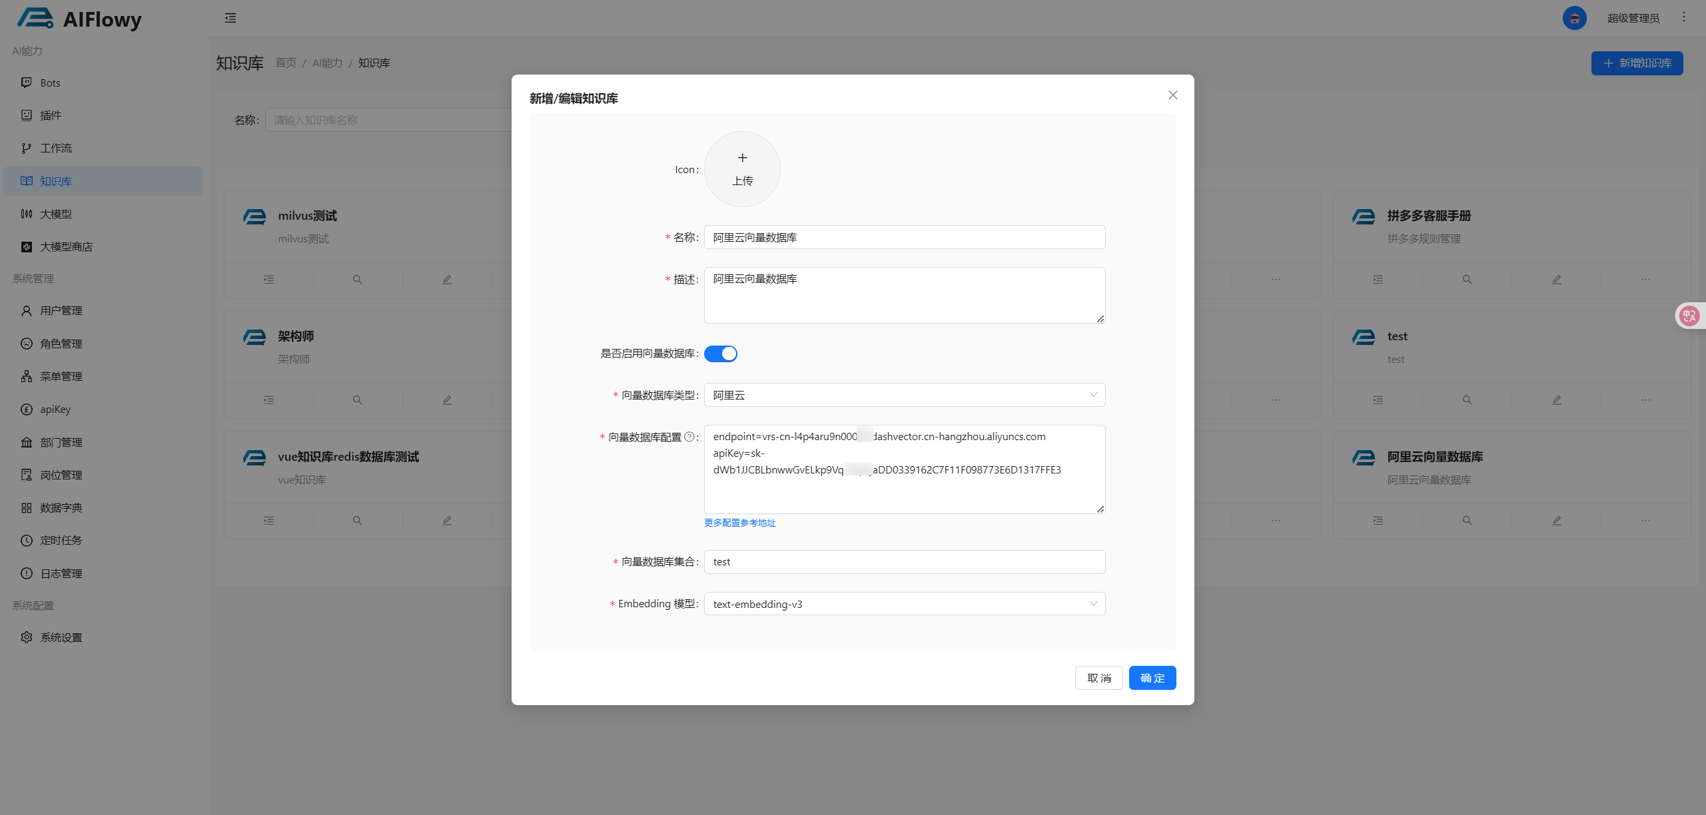Click the 取消 button
This screenshot has height=815, width=1706.
(x=1098, y=678)
